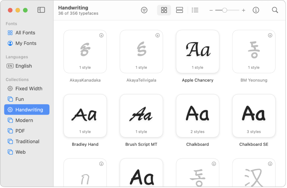Open the Modern collection

27,121
